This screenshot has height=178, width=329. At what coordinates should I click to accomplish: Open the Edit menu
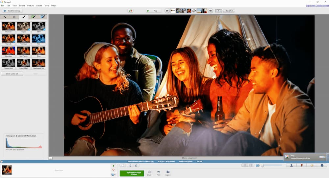[9, 6]
